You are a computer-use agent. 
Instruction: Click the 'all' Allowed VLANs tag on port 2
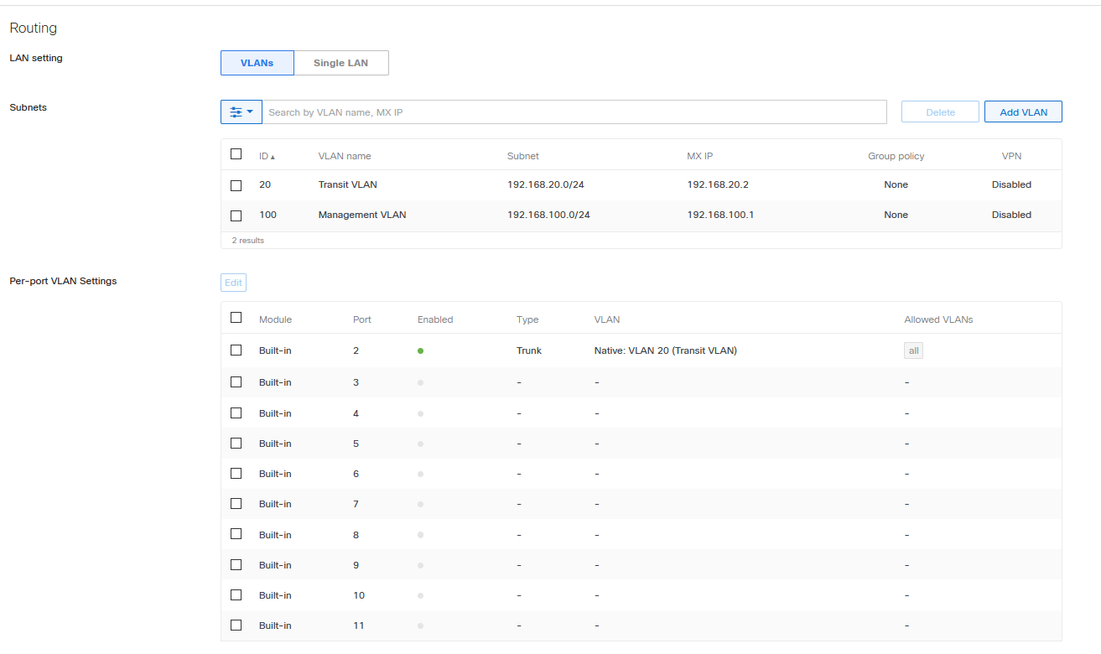pos(913,350)
